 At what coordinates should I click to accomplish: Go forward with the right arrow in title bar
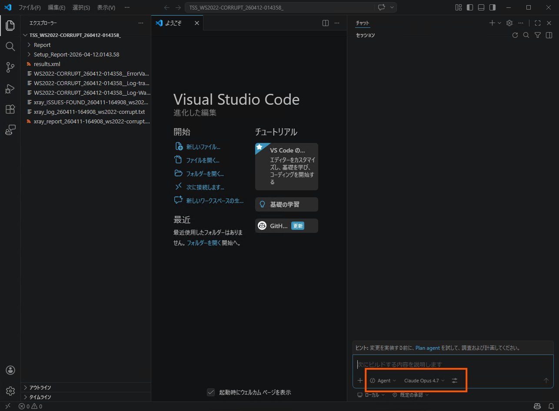click(178, 7)
